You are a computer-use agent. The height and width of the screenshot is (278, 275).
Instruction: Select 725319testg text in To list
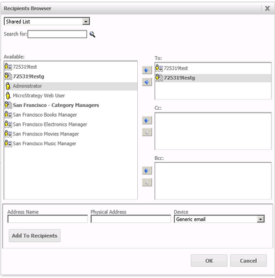[x=180, y=78]
